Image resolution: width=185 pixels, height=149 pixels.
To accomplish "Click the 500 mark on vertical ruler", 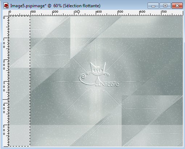I will (4, 130).
